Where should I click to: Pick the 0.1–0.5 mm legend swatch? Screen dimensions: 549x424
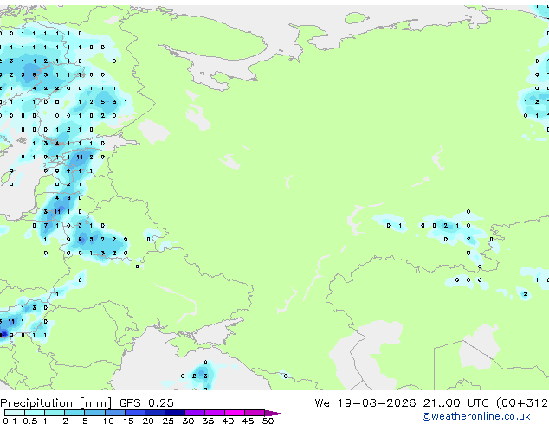15,413
